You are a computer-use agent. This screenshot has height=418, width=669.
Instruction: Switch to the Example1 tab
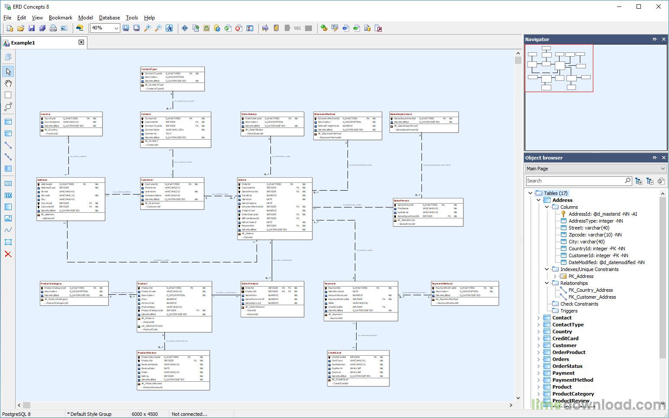pyautogui.click(x=23, y=43)
